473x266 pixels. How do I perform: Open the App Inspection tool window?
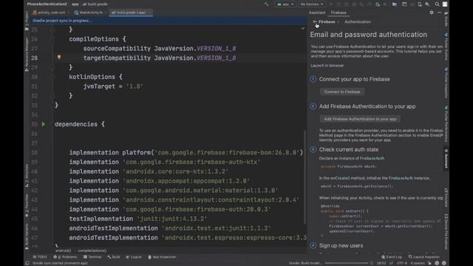pos(162,257)
